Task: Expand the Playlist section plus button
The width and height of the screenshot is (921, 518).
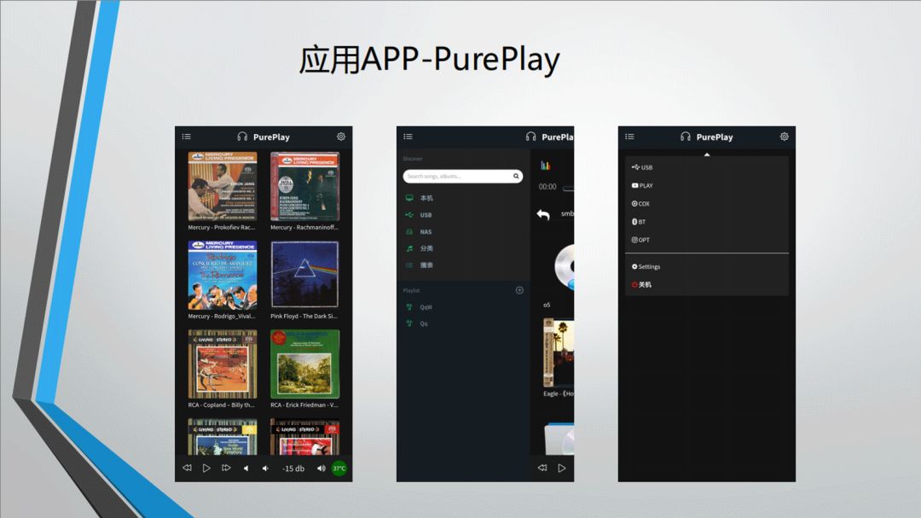Action: (519, 290)
